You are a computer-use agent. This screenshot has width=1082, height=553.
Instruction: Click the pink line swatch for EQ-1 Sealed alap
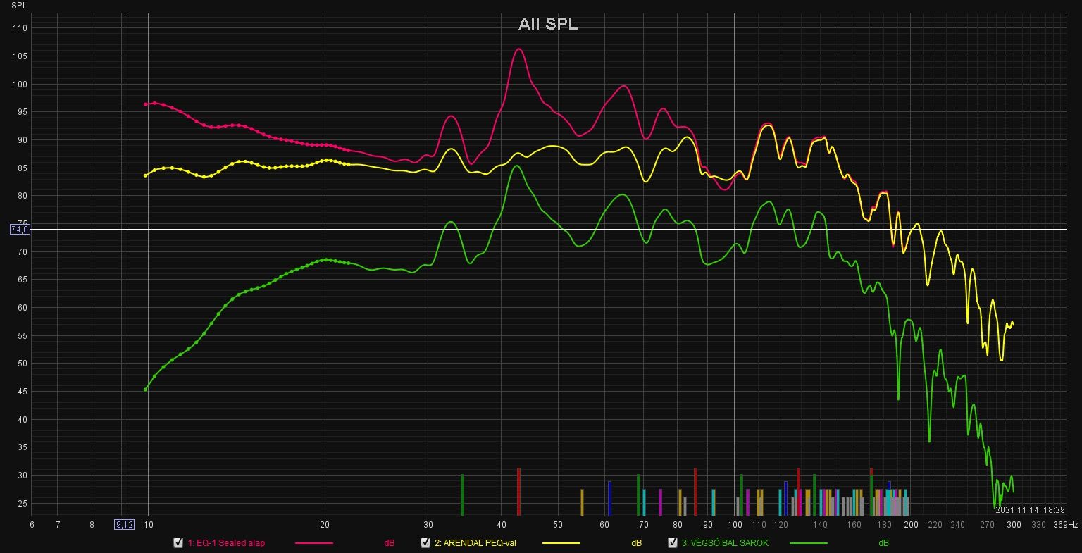tap(313, 543)
